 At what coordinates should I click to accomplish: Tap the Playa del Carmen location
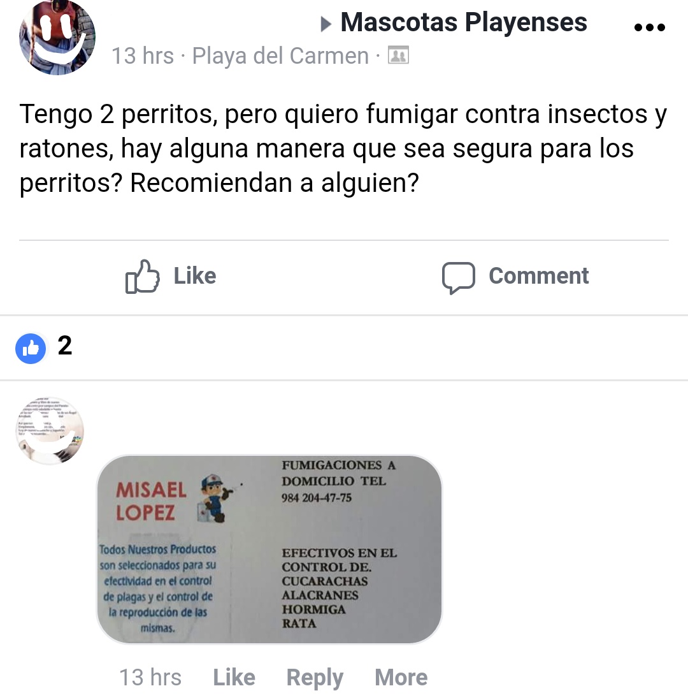coord(280,56)
